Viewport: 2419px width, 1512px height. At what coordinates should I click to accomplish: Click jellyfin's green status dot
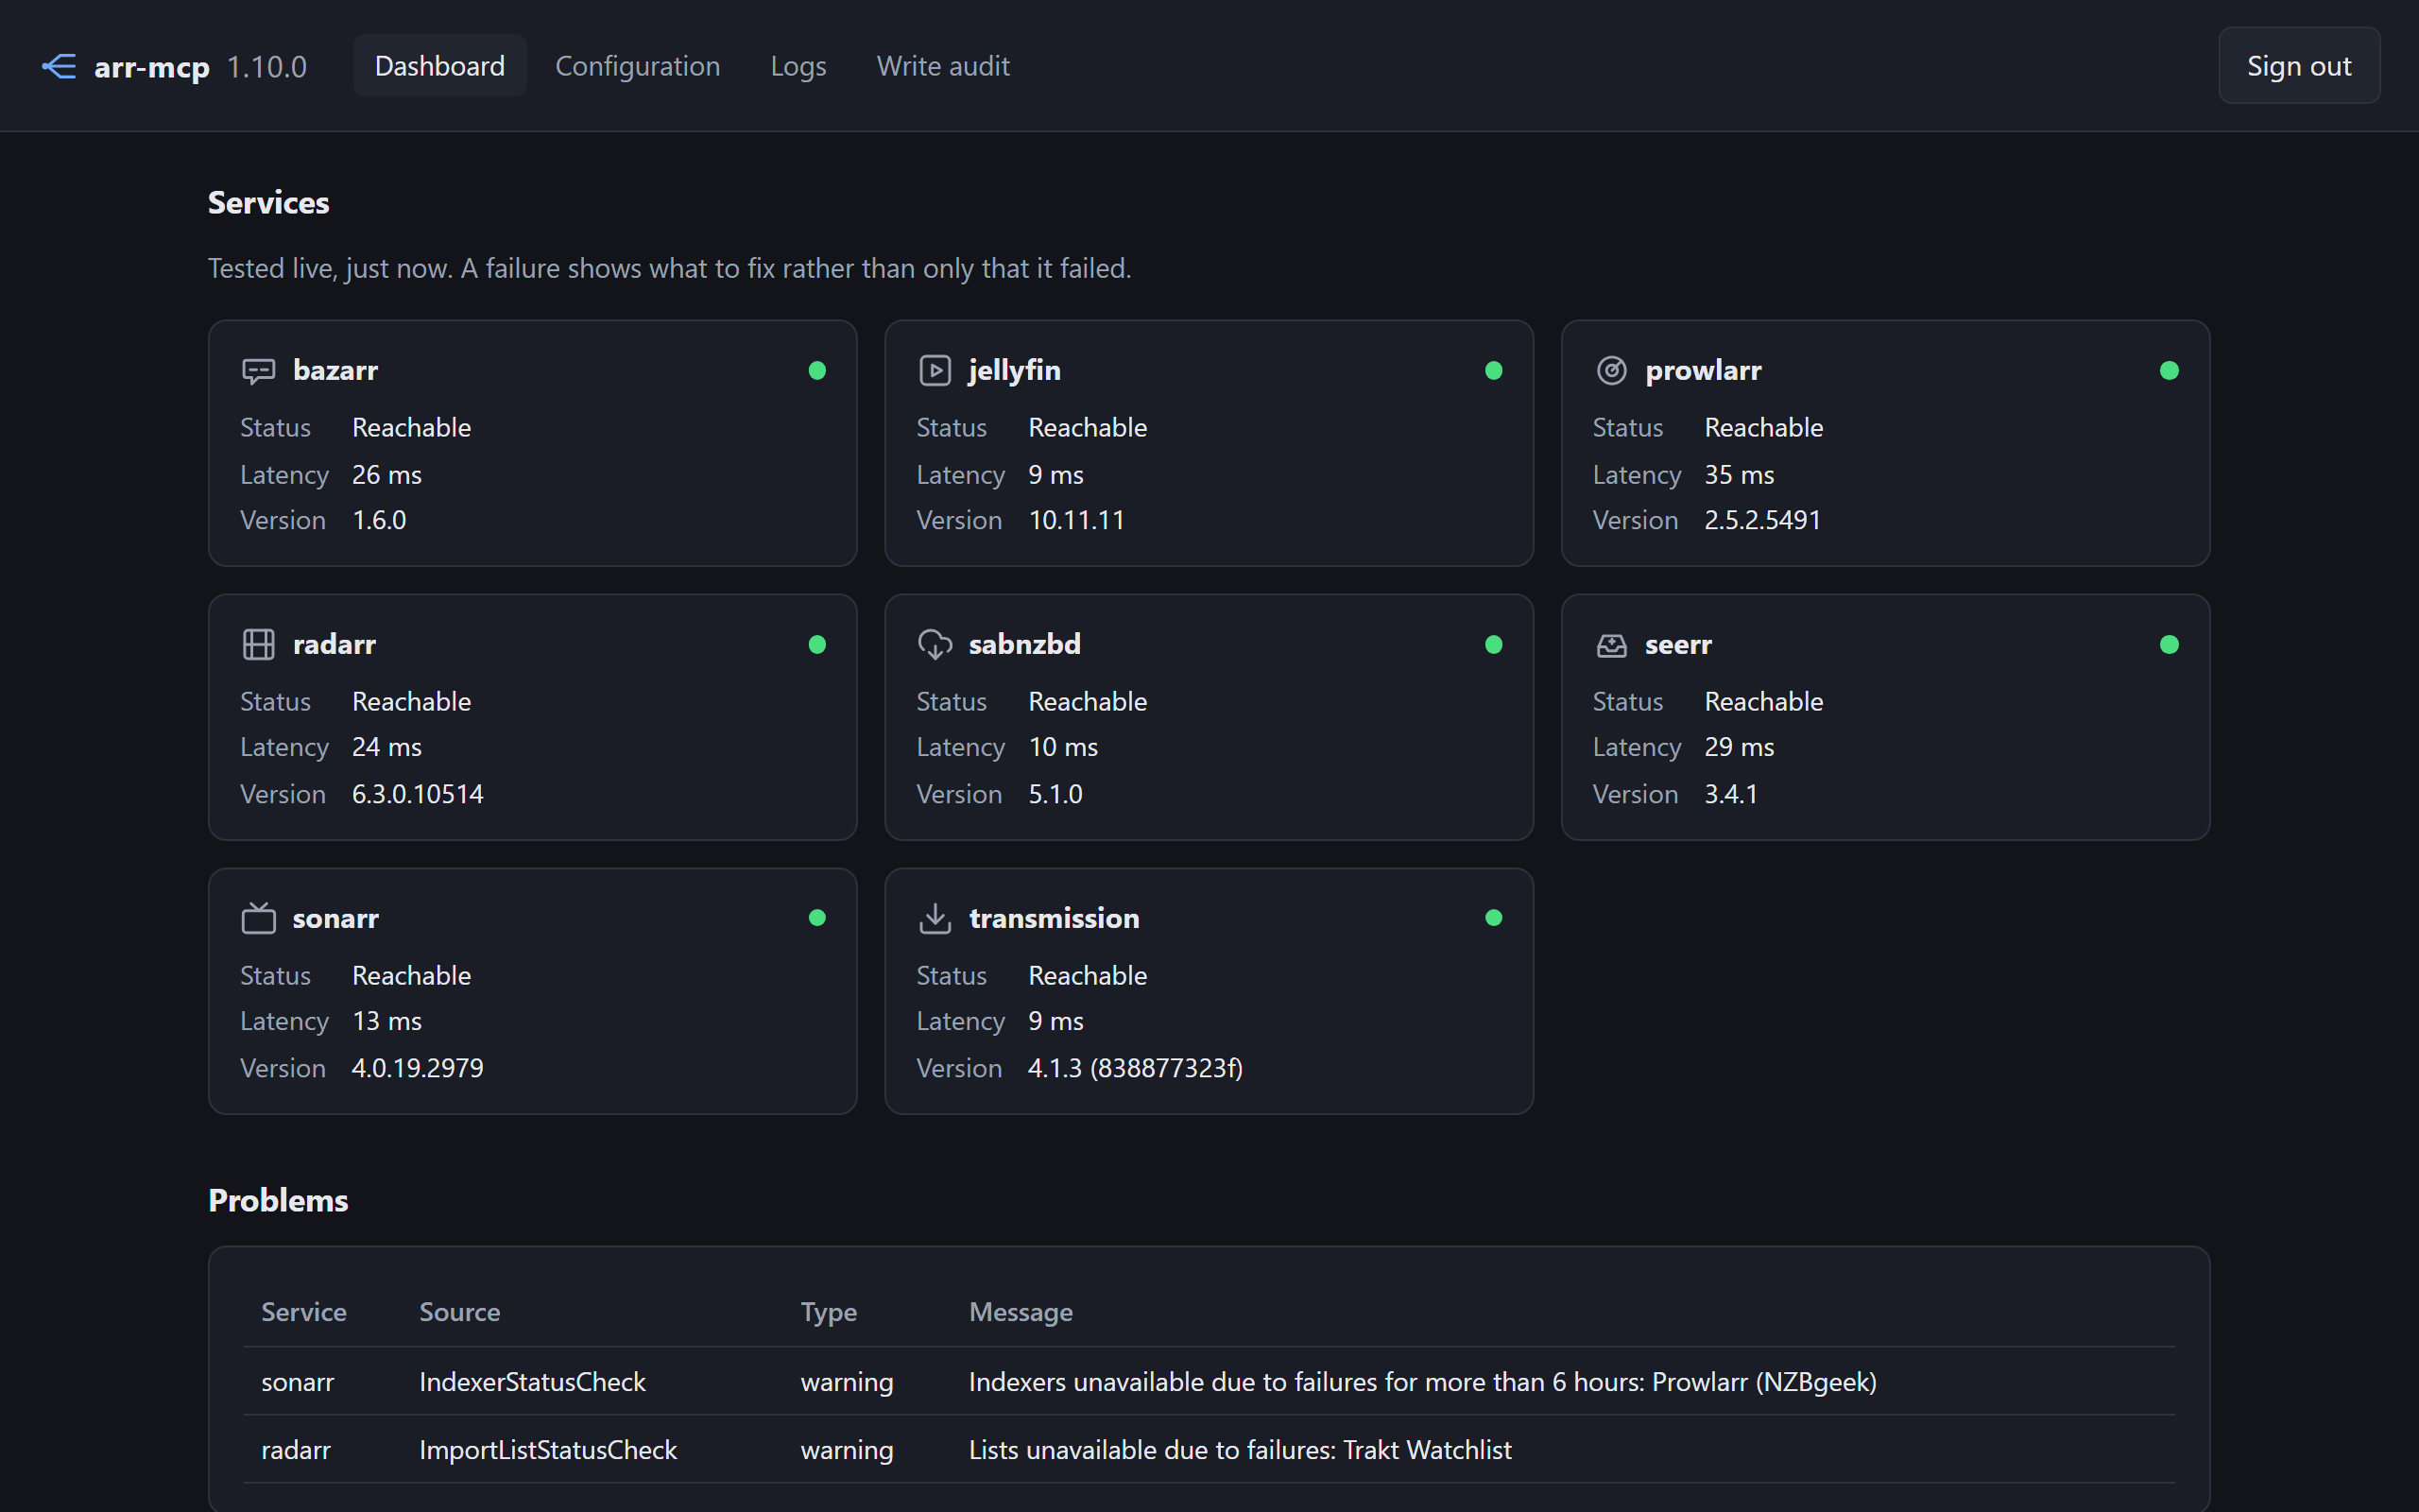coord(1493,371)
